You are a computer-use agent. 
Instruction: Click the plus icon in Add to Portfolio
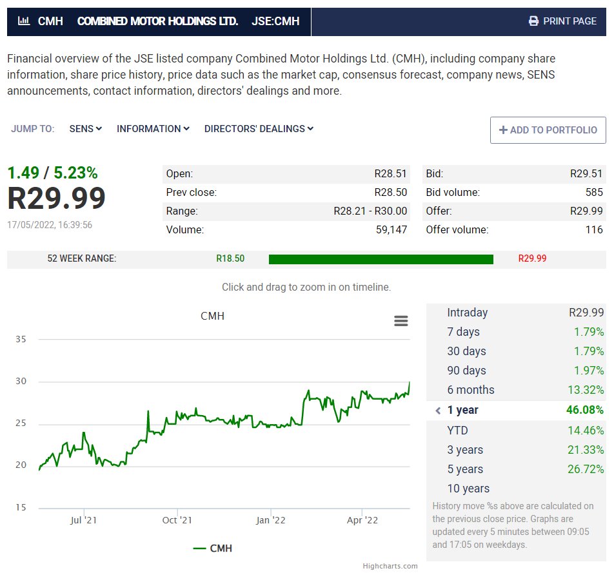click(x=503, y=130)
